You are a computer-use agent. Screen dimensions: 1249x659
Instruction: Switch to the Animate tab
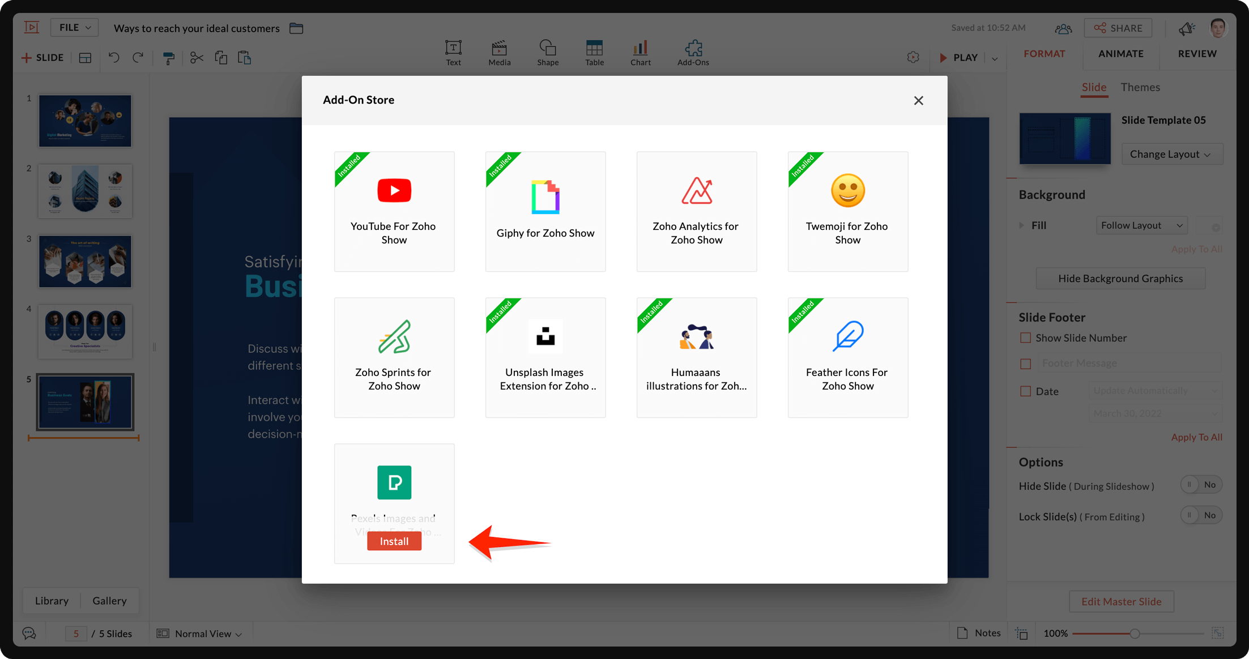coord(1120,54)
